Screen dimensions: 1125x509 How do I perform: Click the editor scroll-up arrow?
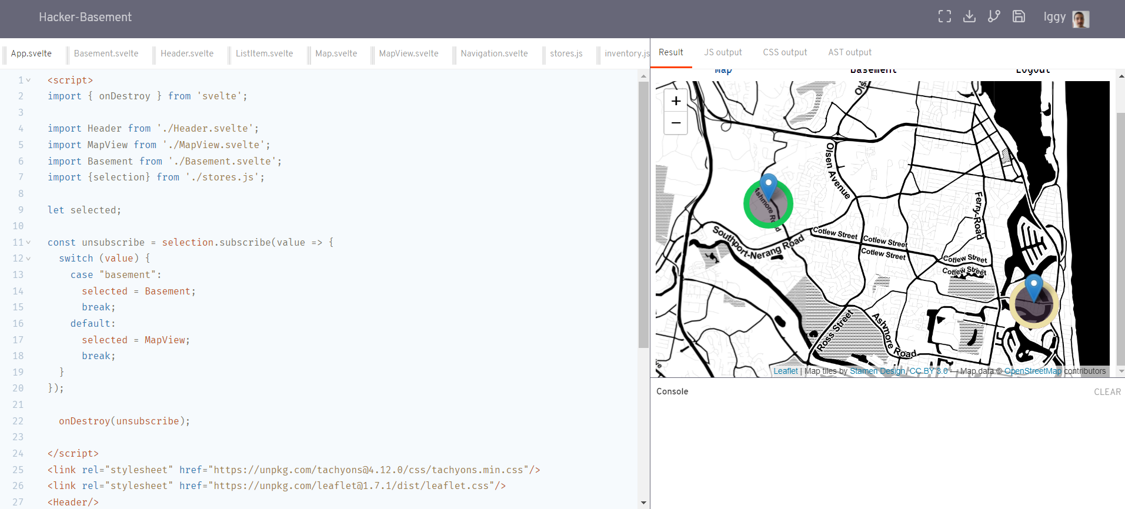[643, 75]
